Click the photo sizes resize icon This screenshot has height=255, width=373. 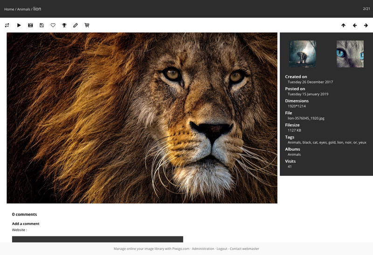tap(7, 25)
